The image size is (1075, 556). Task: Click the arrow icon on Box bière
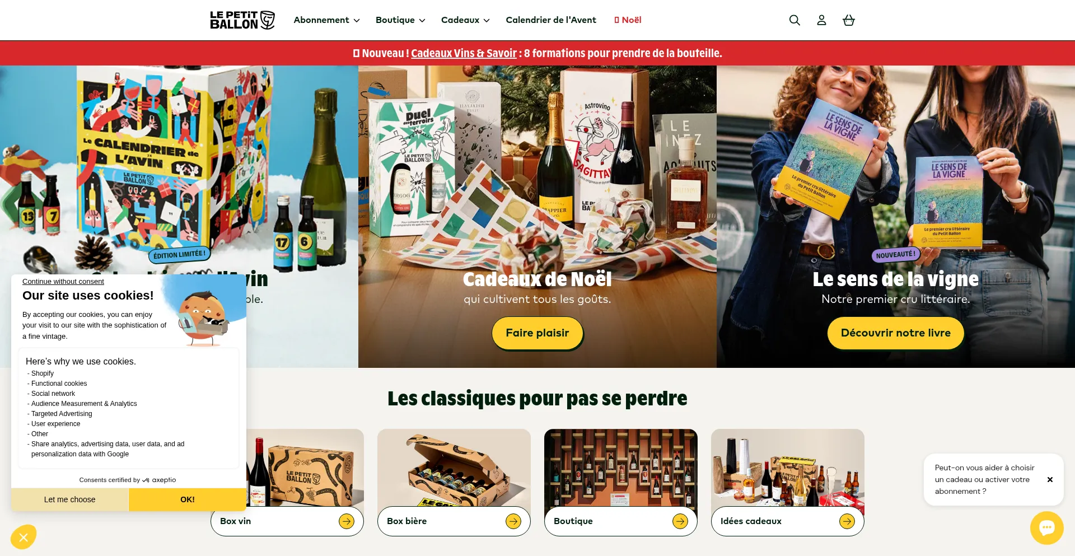coord(513,521)
